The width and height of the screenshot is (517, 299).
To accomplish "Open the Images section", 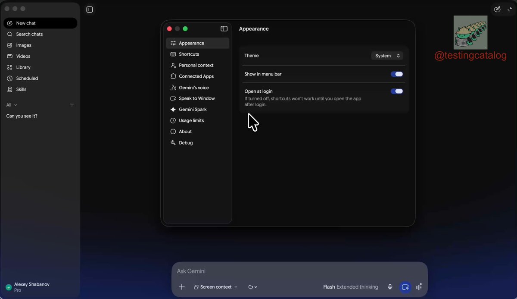I will click(x=40, y=45).
